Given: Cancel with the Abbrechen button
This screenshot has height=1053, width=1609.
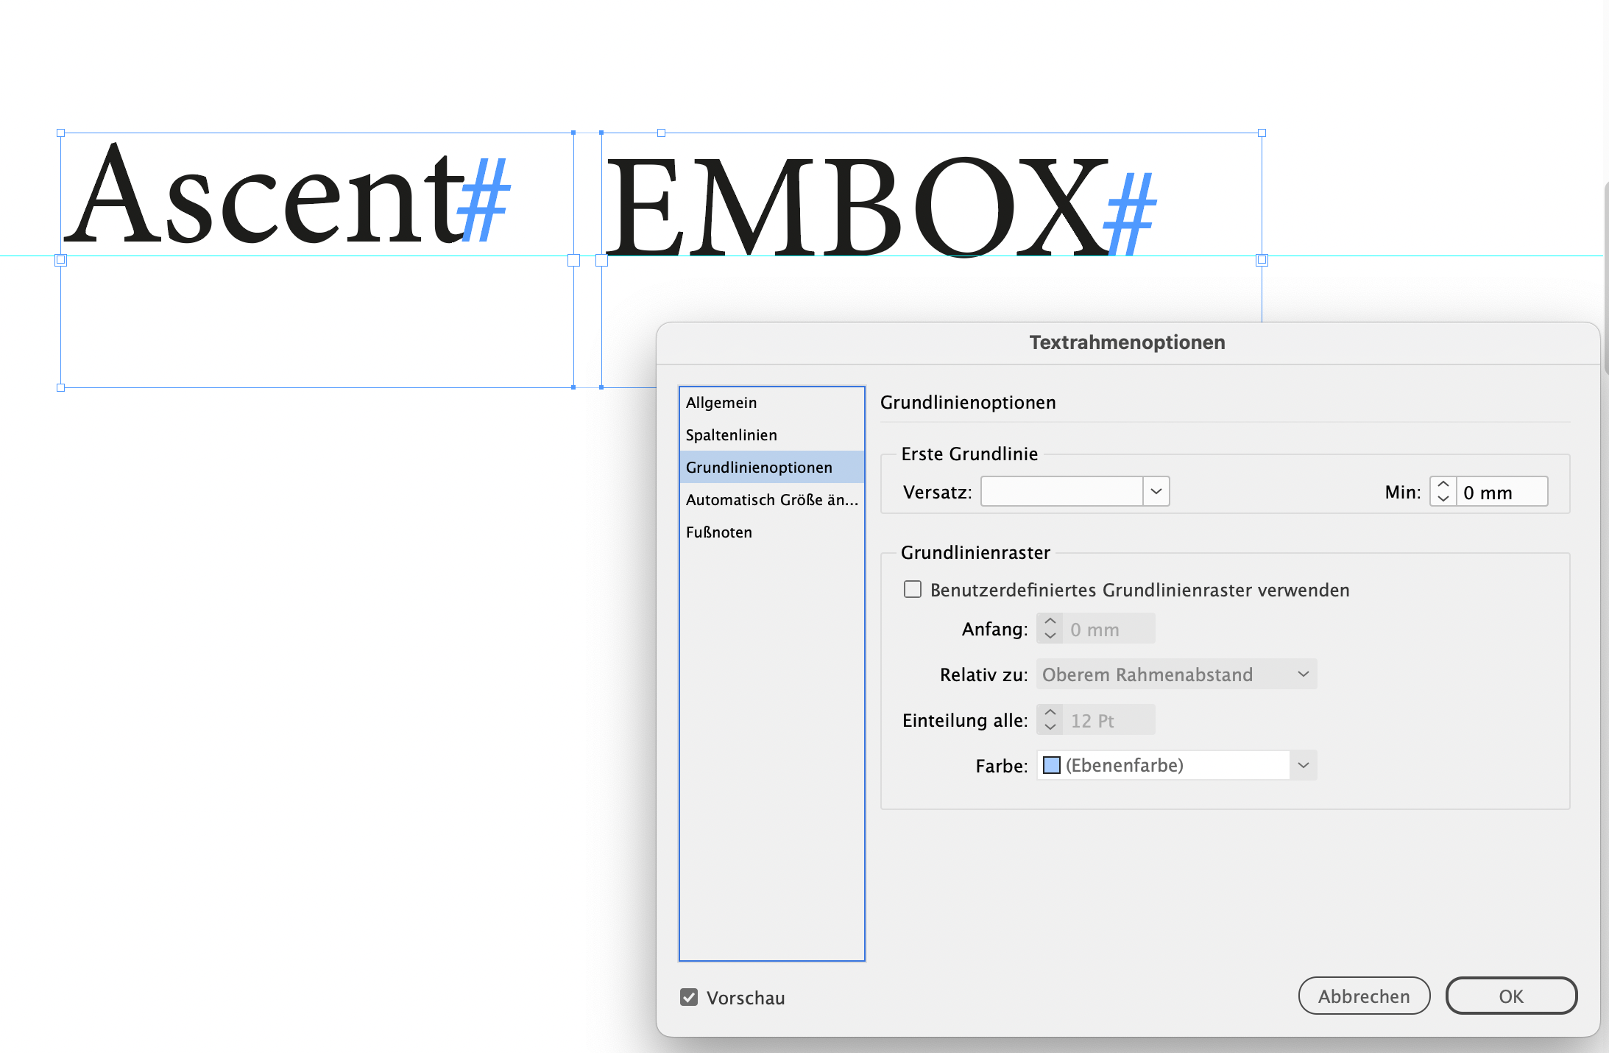Looking at the screenshot, I should (1364, 996).
